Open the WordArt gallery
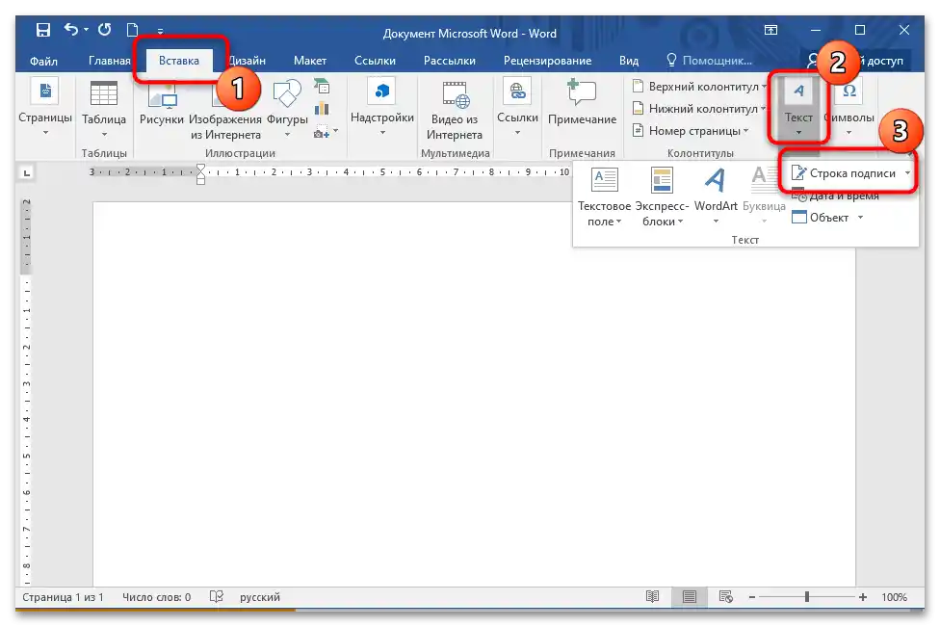 coord(715,197)
